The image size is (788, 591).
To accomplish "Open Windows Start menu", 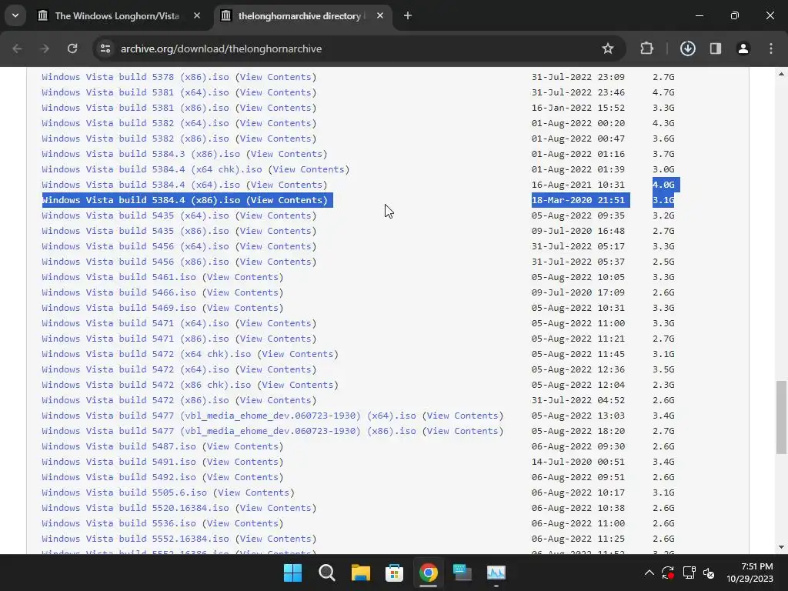I will point(293,573).
